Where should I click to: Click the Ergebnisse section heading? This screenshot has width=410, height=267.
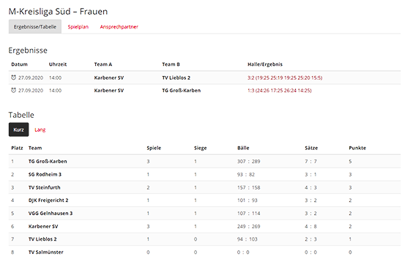(x=28, y=50)
